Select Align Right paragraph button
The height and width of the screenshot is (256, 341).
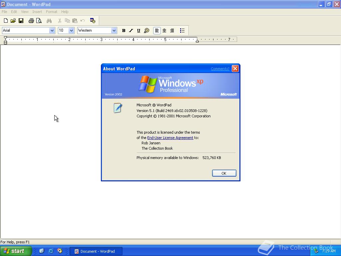(172, 30)
